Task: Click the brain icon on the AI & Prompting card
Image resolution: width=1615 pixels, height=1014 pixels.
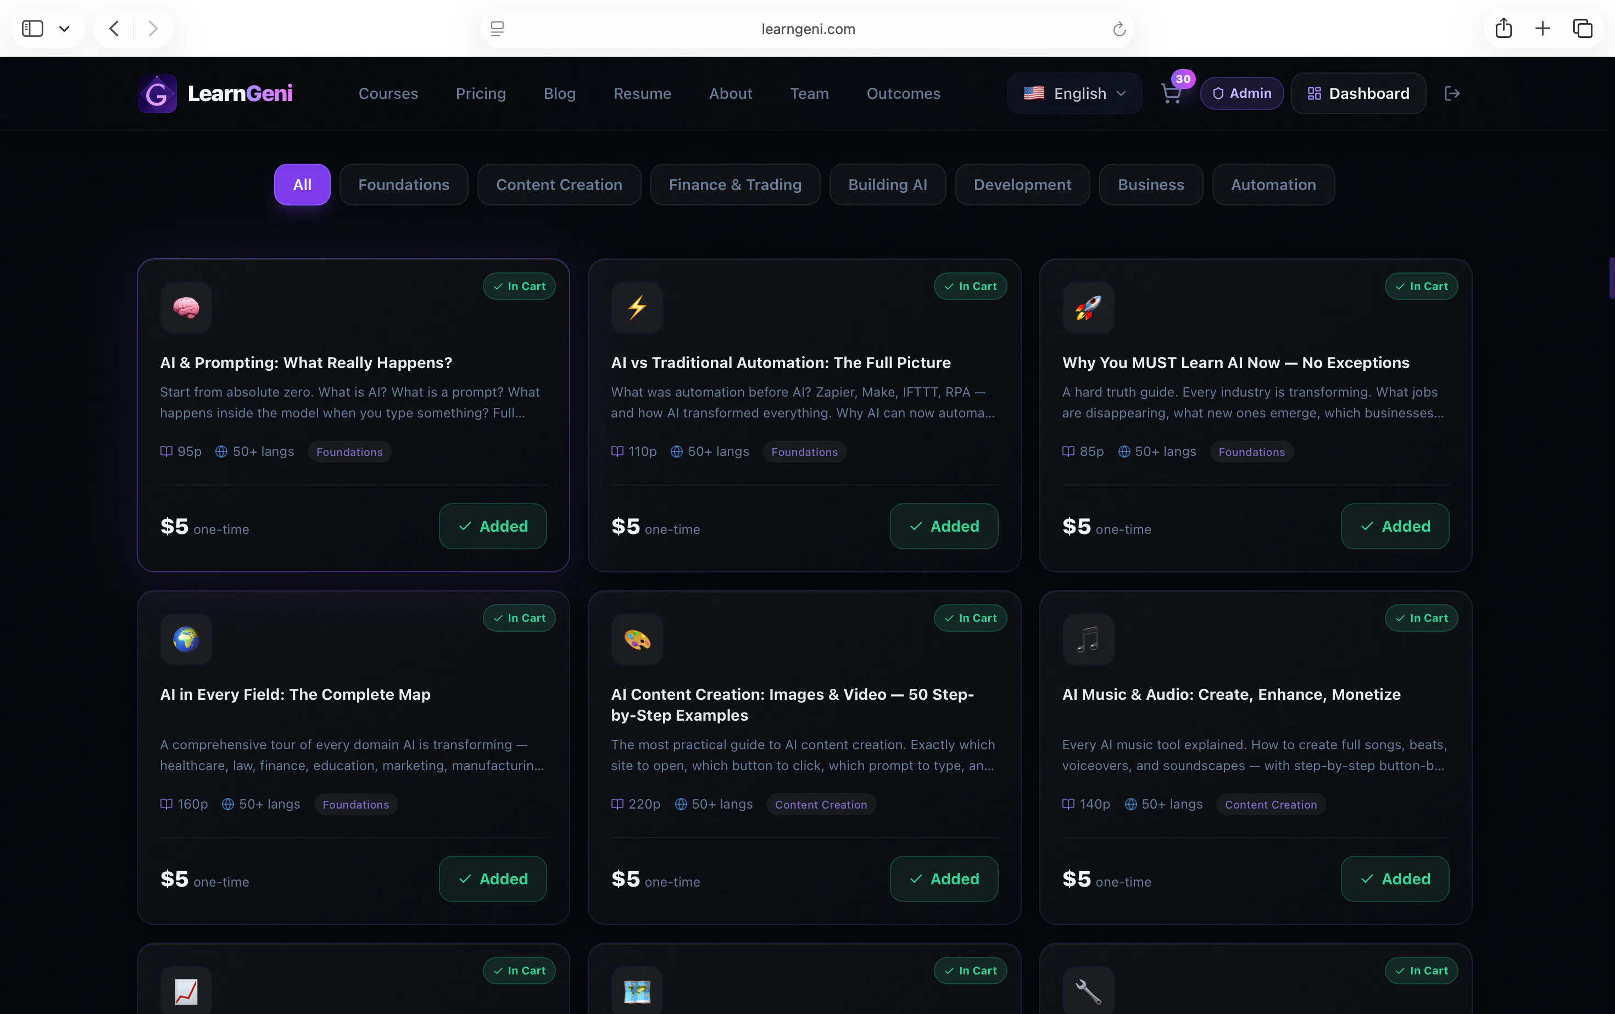Action: [186, 308]
